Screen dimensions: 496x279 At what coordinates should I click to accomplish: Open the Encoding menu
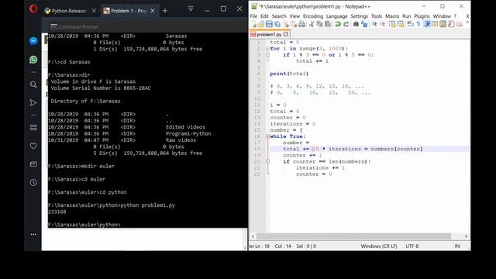[x=313, y=16]
